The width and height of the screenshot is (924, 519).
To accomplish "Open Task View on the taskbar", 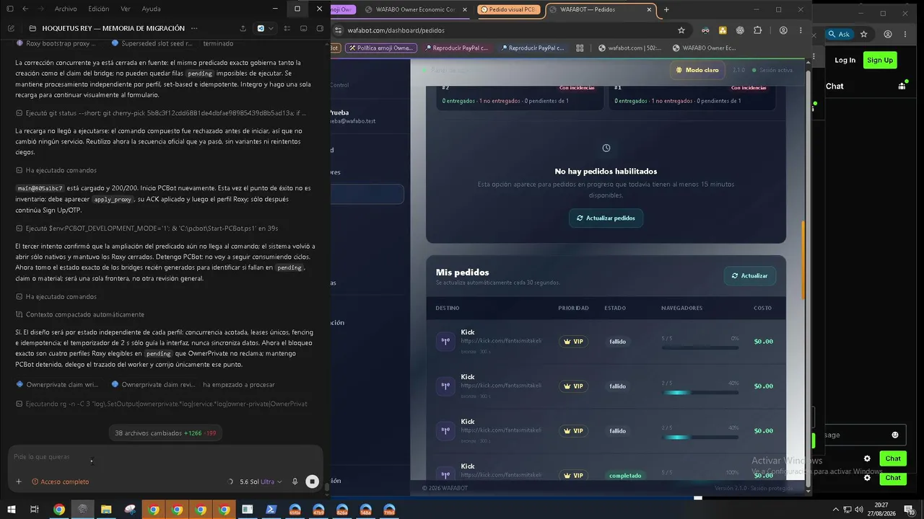I will (34, 509).
